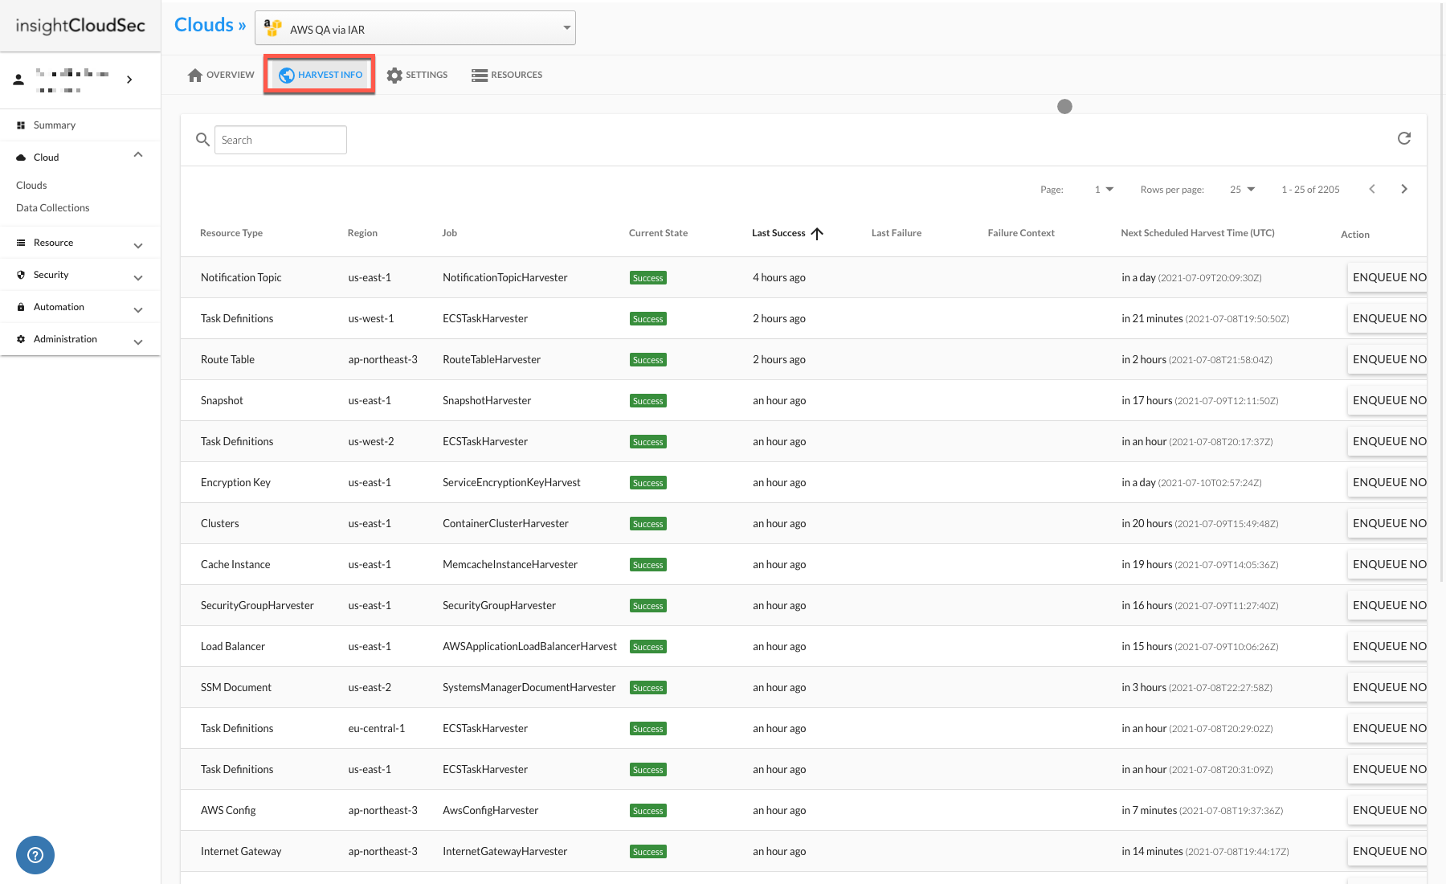The width and height of the screenshot is (1446, 884).
Task: Sort by Region column header
Action: point(362,233)
